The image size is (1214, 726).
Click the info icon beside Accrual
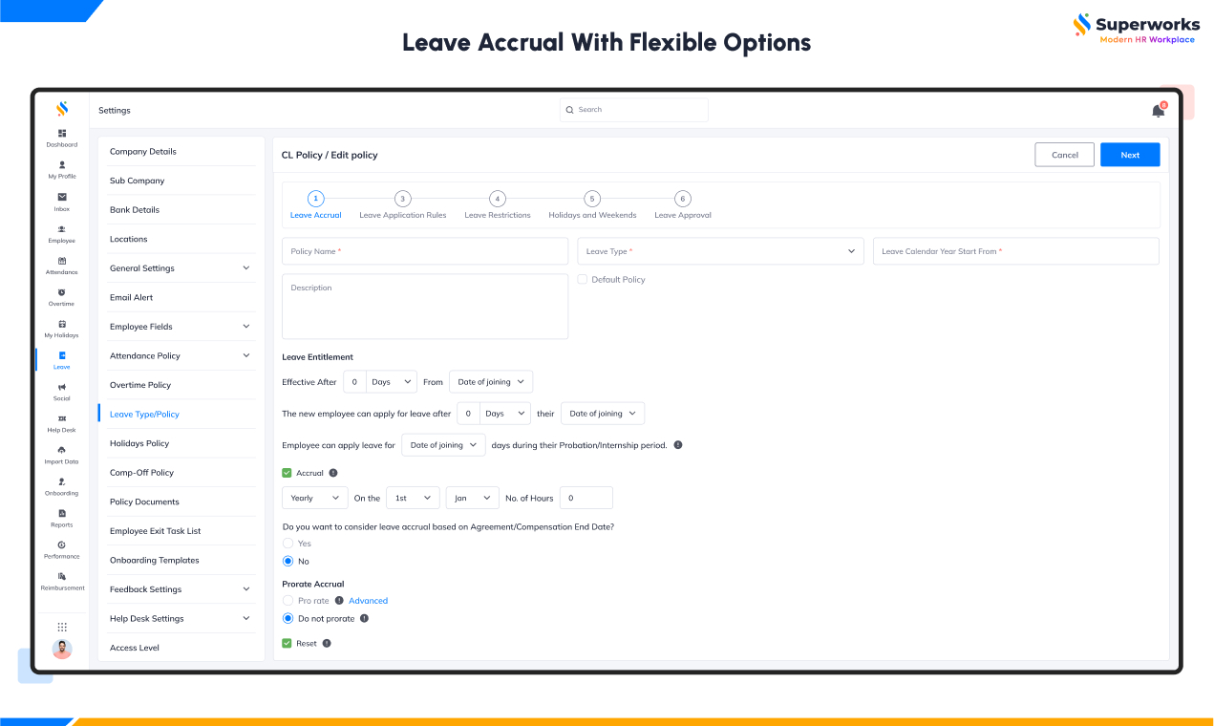(333, 473)
